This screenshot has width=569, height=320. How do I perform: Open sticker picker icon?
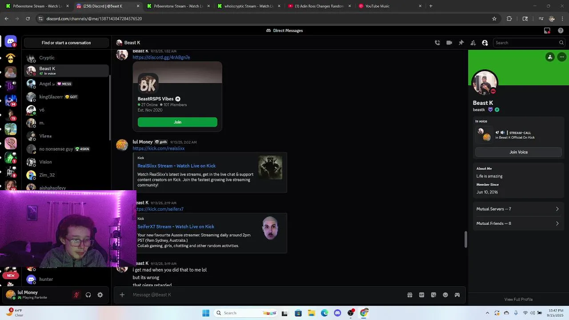[433, 295]
